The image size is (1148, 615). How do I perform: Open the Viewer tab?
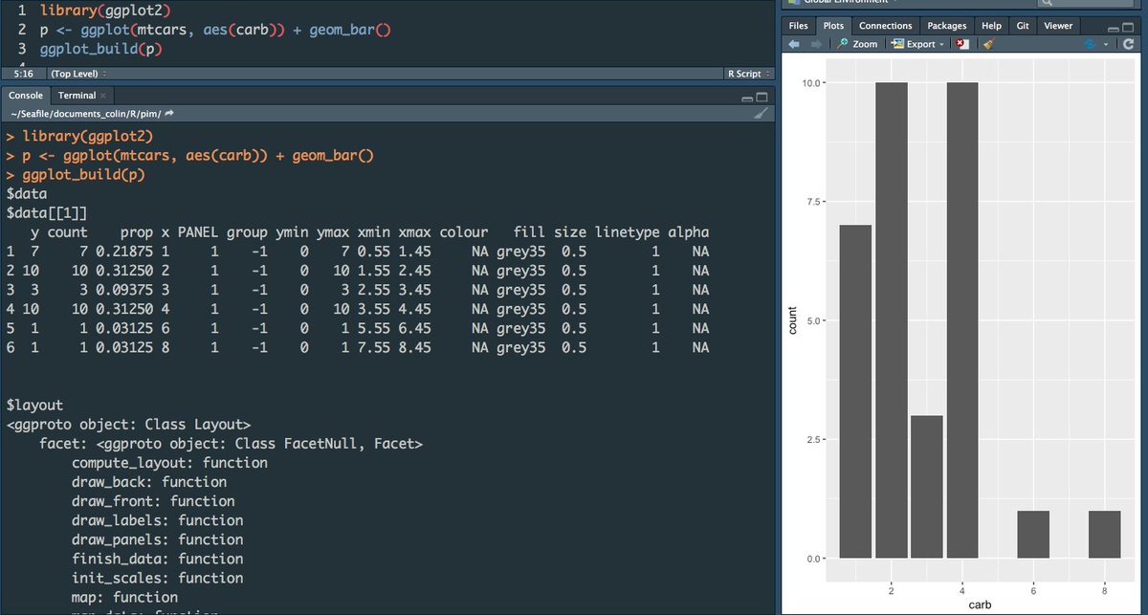point(1058,26)
